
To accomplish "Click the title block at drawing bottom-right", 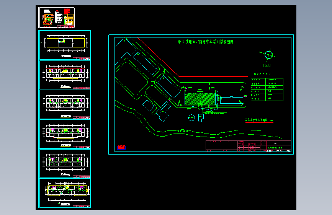I will tap(249, 146).
